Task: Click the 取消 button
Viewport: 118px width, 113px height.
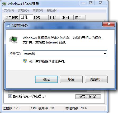Action: [71, 79]
